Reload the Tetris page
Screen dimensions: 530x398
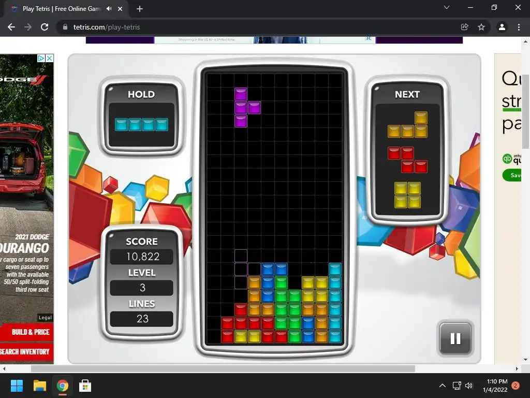(x=45, y=27)
